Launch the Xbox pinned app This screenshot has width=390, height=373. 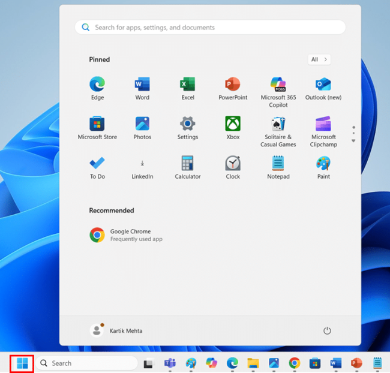(233, 128)
